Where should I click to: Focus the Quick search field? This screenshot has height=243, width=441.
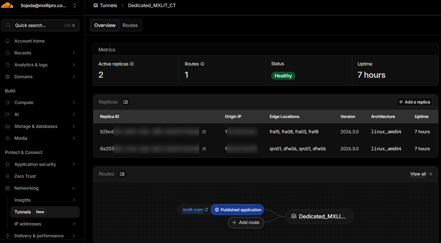40,26
